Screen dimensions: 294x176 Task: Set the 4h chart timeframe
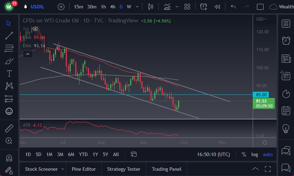click(112, 7)
